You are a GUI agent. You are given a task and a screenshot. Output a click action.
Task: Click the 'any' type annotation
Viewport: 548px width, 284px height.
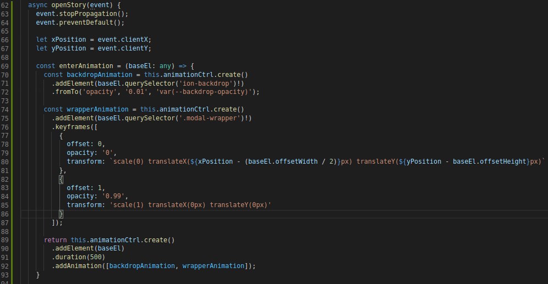pos(165,66)
